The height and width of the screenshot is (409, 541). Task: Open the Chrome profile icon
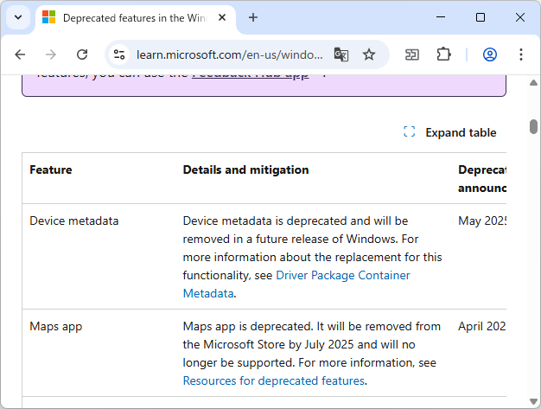point(490,54)
